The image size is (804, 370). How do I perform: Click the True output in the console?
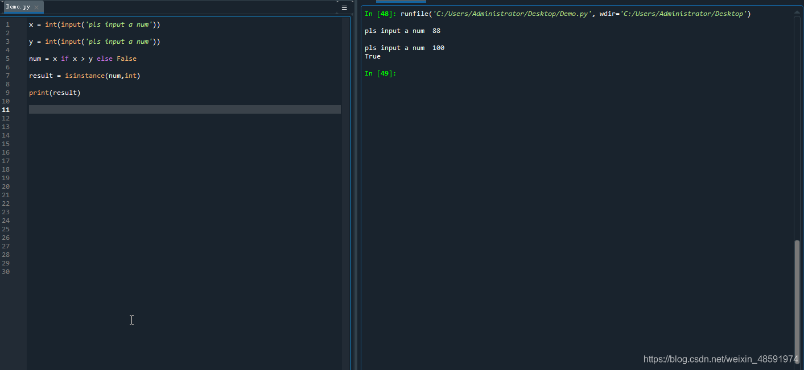coord(372,56)
